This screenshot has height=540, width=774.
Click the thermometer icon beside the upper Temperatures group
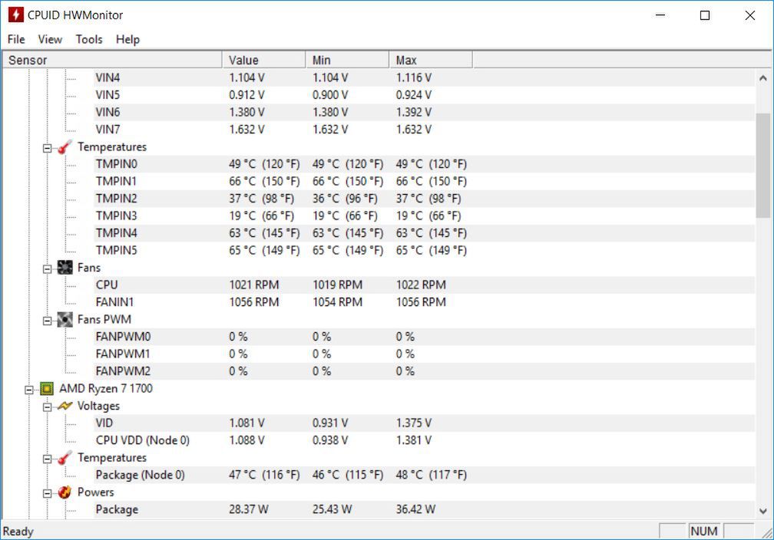[64, 147]
